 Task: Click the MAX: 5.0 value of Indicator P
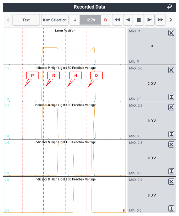[x=136, y=68]
